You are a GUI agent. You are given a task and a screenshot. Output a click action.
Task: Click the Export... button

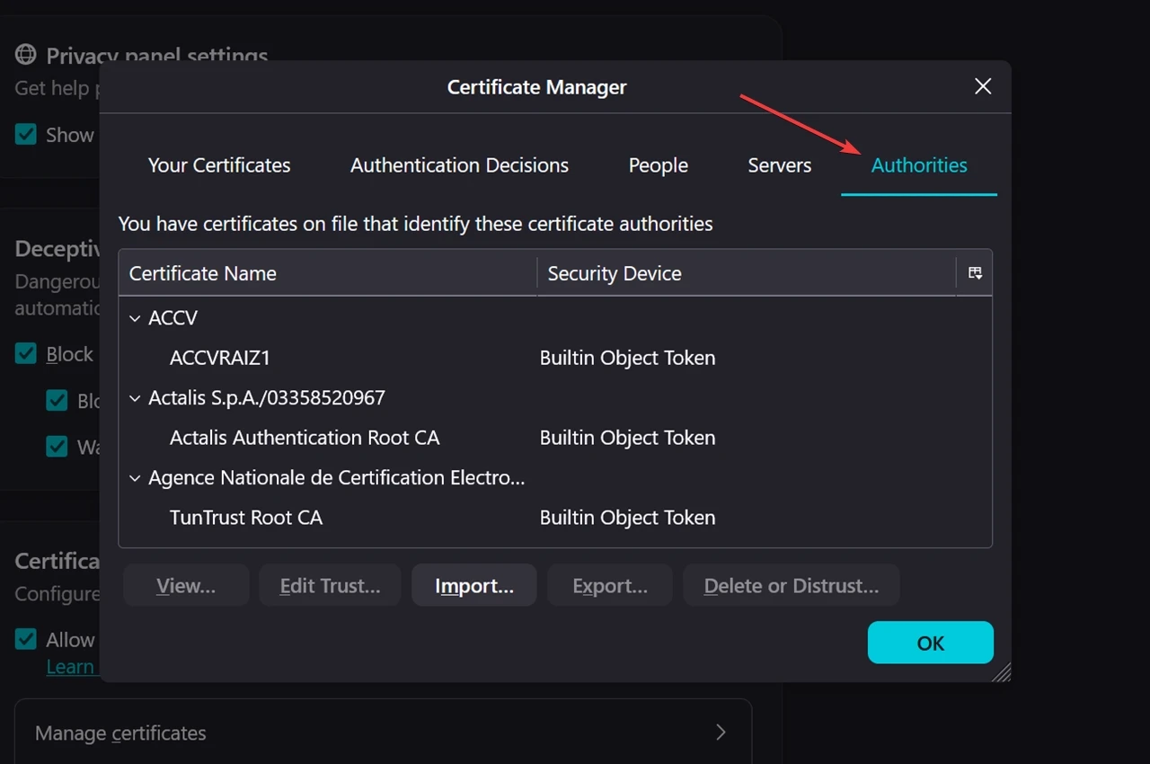point(610,585)
